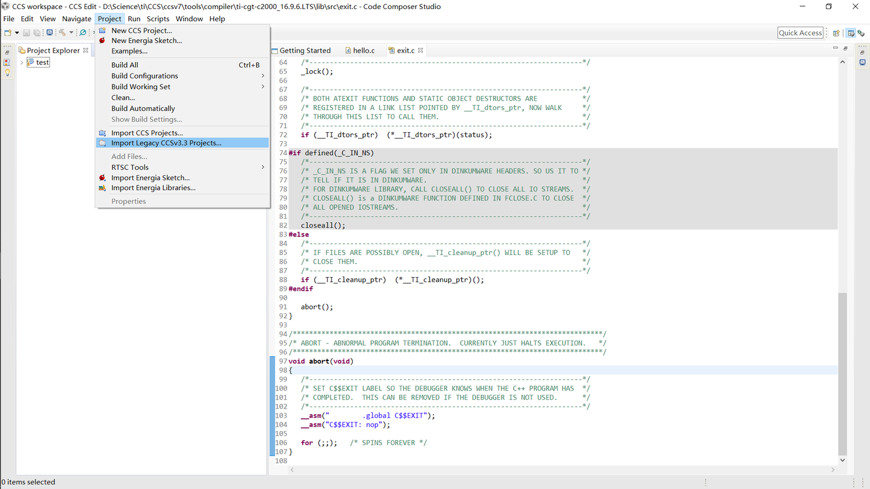Choose Import CCS Projects... menu entry
870x489 pixels.
(x=182, y=133)
